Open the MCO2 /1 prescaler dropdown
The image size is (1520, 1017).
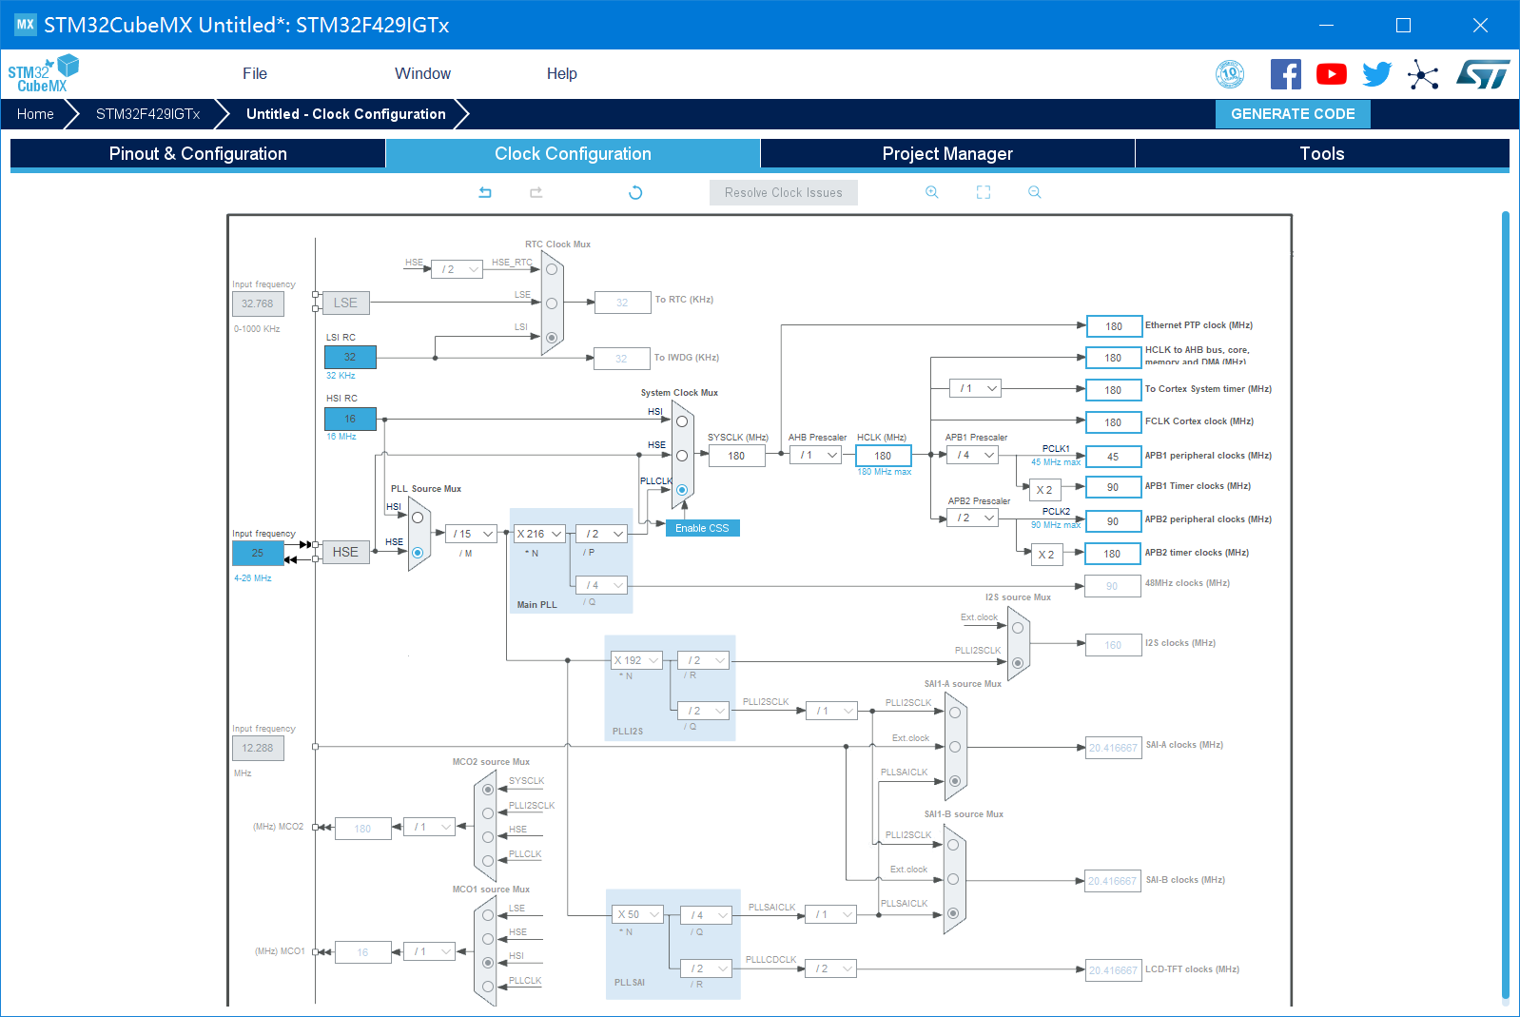click(x=430, y=827)
